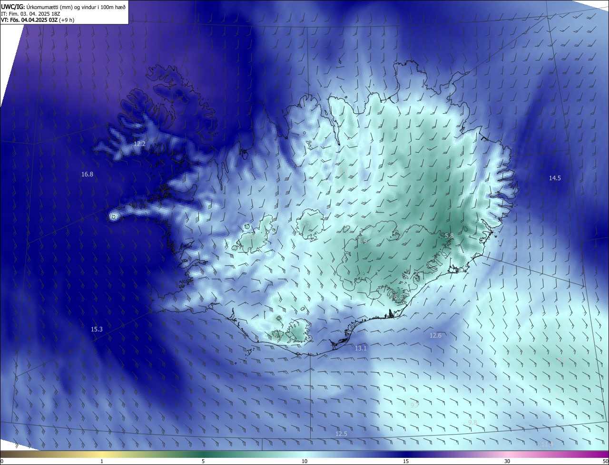Viewport: 609px width, 465px height.
Task: Click the 7.7 value on the map
Action: click(x=306, y=224)
